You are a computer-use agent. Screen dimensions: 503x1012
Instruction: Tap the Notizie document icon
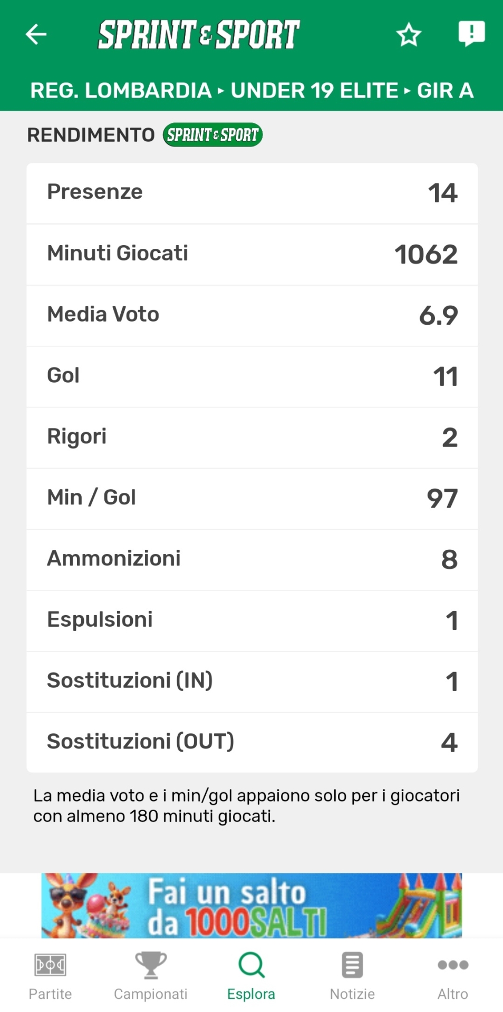coord(352,965)
